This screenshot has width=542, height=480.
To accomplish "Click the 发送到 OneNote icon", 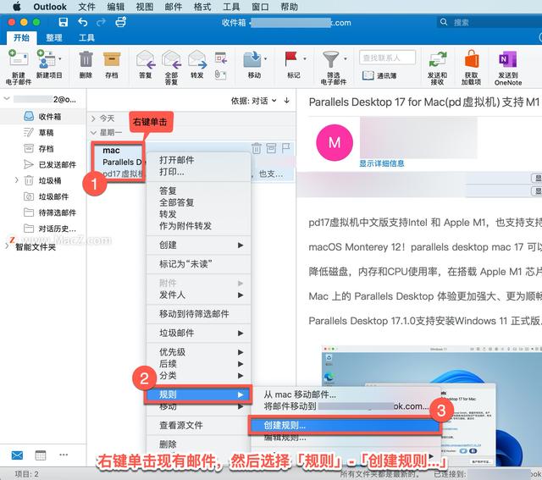I will pos(507,59).
